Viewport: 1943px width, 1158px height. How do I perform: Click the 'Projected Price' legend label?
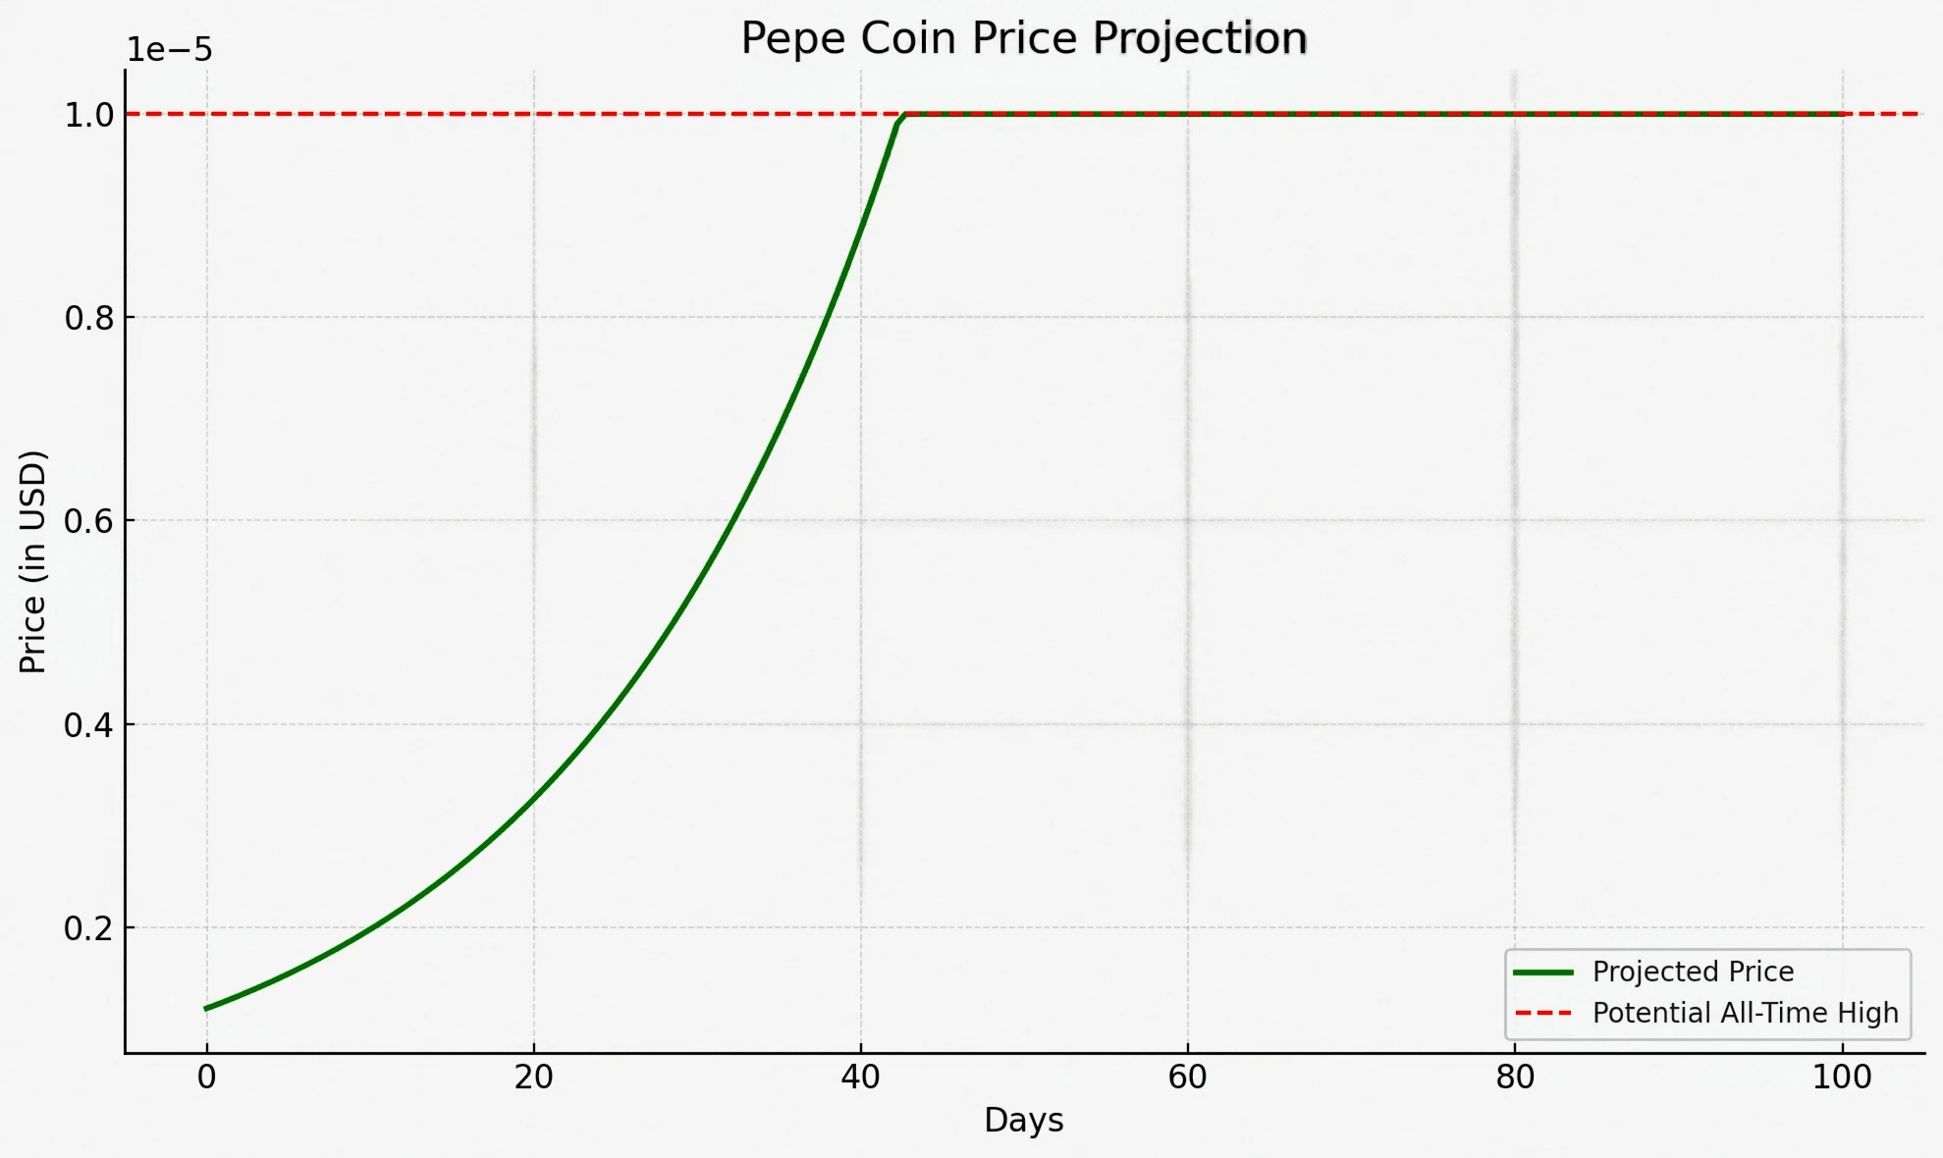[x=1693, y=972]
